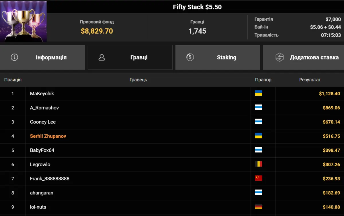
Task: Click the Гравець column header
Action: [x=138, y=80]
